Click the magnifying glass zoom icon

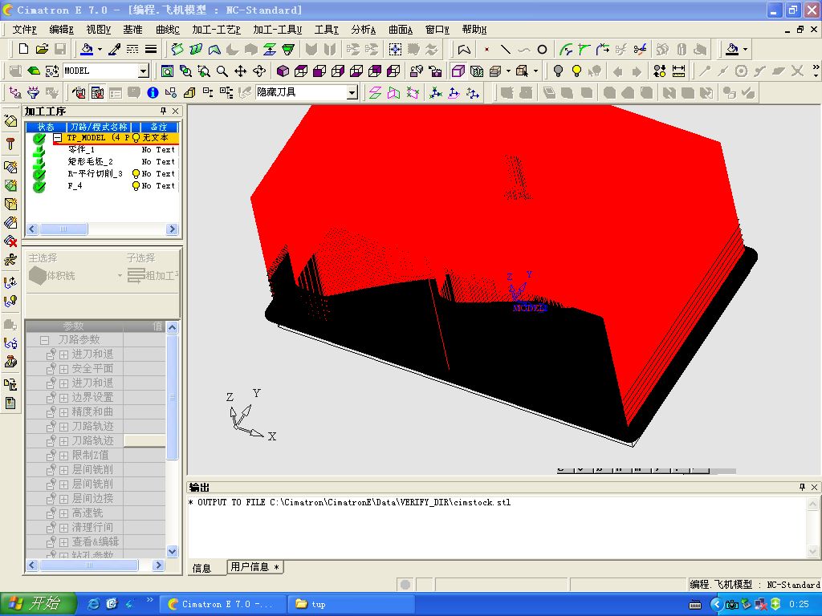tap(222, 71)
